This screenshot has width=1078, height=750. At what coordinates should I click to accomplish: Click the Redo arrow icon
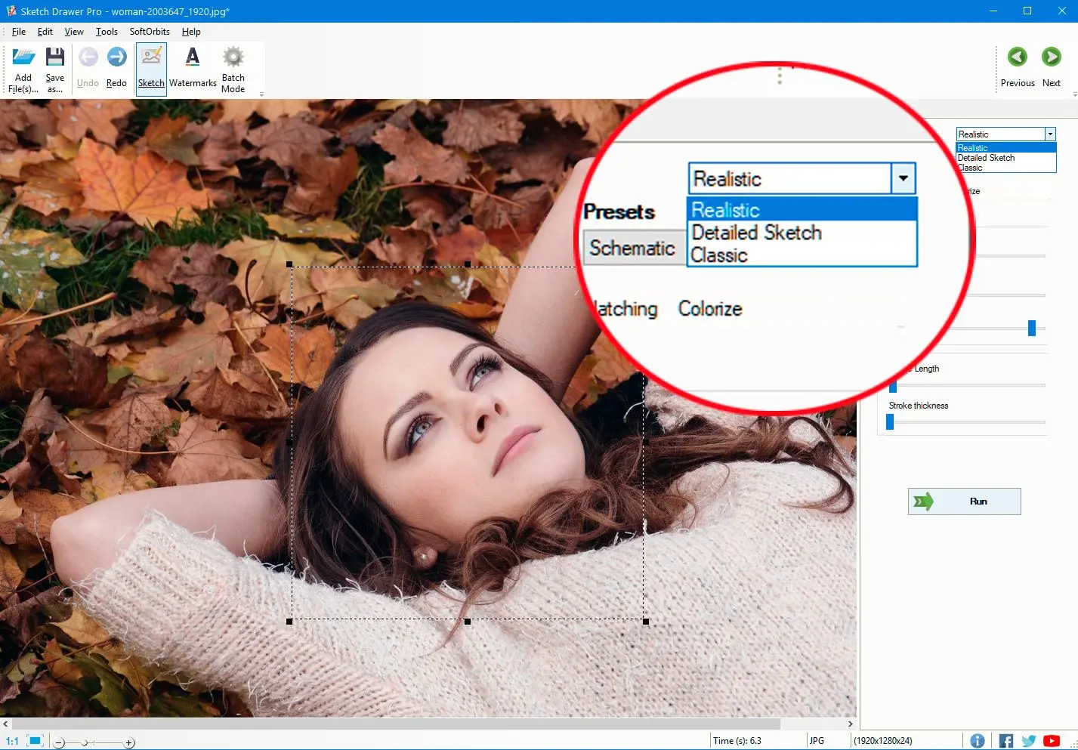116,57
